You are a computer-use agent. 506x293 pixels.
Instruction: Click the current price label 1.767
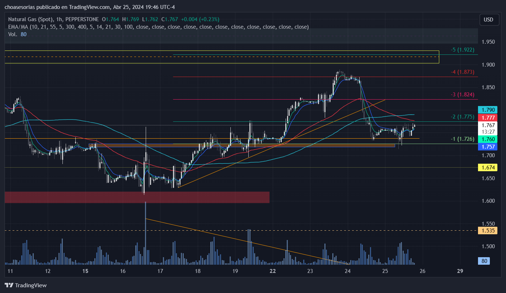coord(488,125)
